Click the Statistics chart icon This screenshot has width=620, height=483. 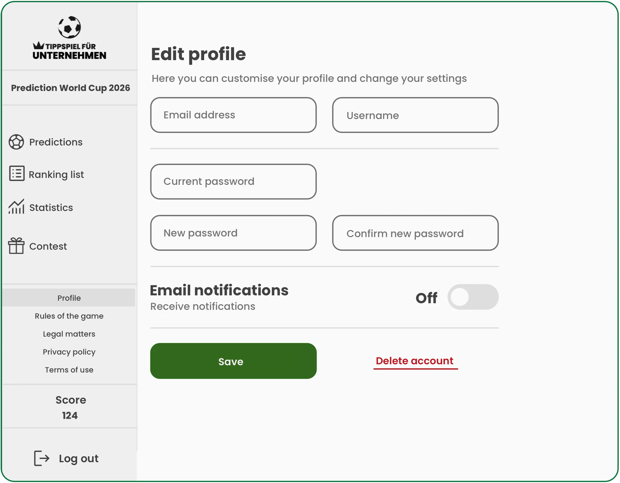[16, 207]
